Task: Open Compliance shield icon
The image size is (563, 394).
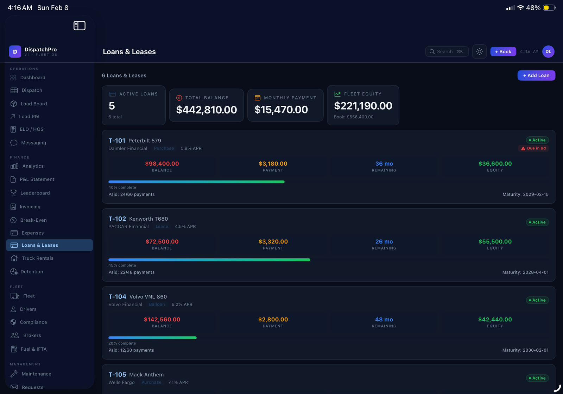Action: tap(13, 322)
